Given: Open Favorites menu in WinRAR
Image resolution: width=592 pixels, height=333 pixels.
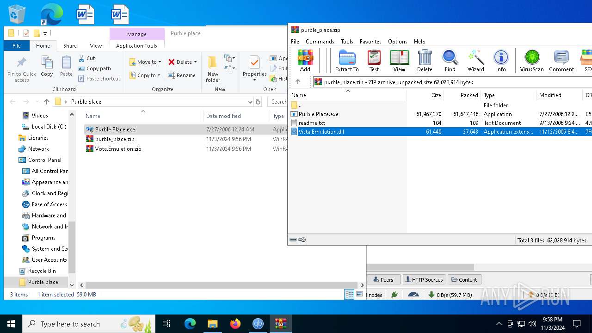Looking at the screenshot, I should pyautogui.click(x=370, y=41).
